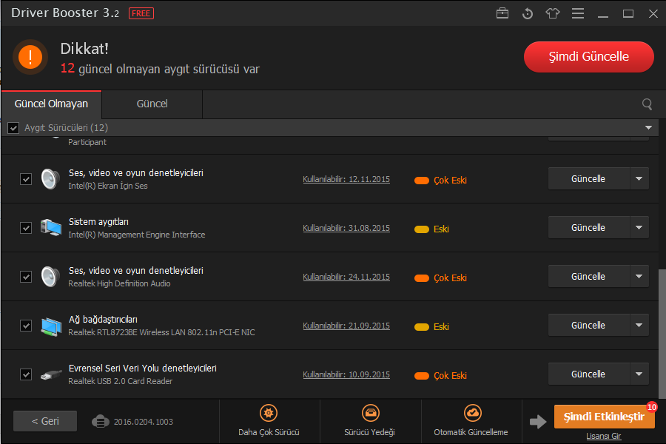Open Güncelle dropdown arrow for Realtek HD Audio
Viewport: 666px width, 444px height.
(x=639, y=276)
